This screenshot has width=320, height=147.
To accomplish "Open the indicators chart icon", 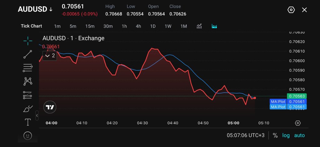I will coord(199,26).
